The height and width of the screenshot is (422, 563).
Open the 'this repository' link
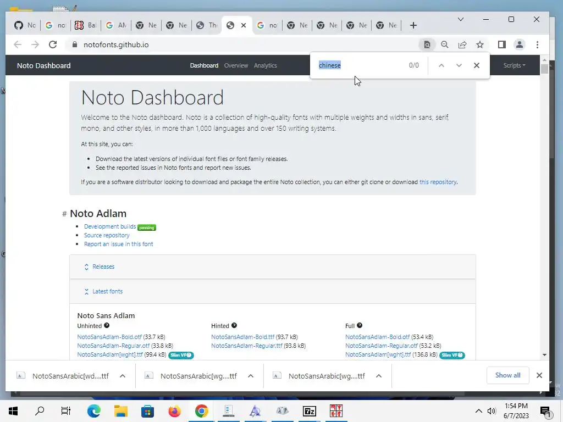(438, 182)
